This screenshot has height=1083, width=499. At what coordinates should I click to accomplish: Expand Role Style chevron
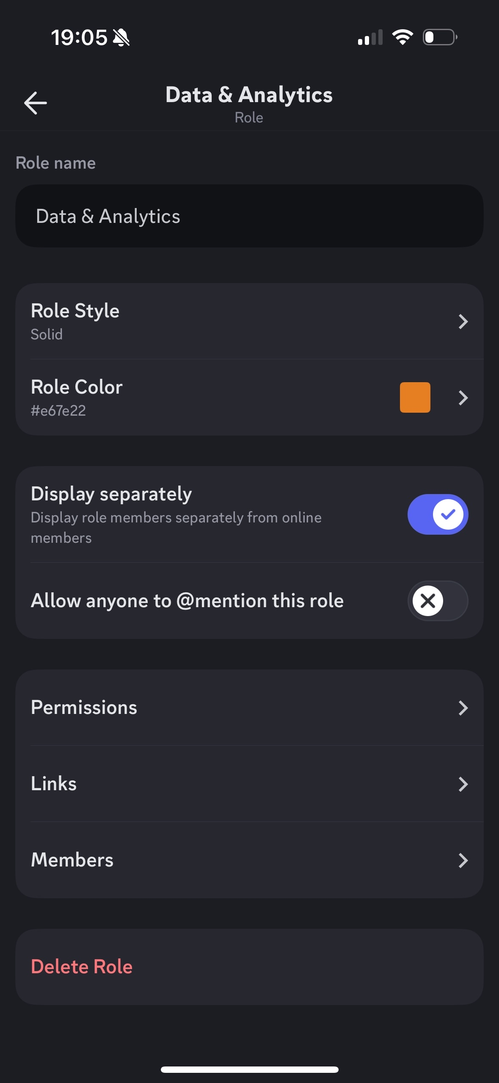click(463, 322)
